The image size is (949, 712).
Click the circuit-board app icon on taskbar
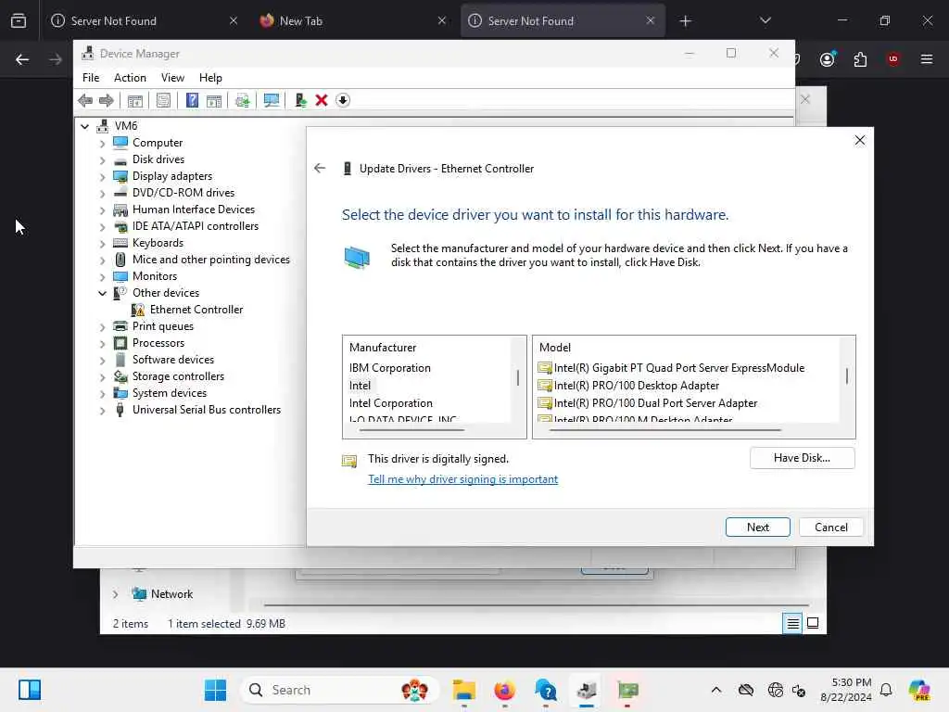click(627, 690)
